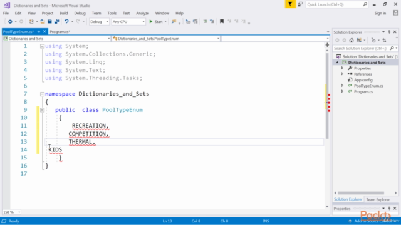Open the Solution Explorer window options dropdown arrow

pos(383,32)
